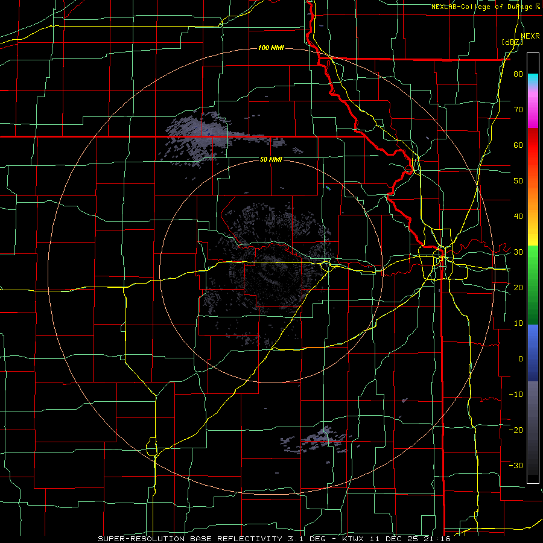Click the 0 dBZ scale value
The width and height of the screenshot is (543, 543).
pyautogui.click(x=521, y=359)
